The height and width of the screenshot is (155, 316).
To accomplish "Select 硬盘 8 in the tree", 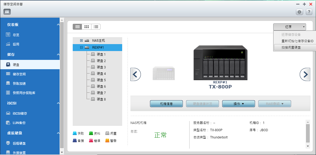I will tap(101, 99).
